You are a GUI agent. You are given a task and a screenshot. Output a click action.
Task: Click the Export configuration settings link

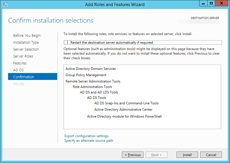[86, 136]
